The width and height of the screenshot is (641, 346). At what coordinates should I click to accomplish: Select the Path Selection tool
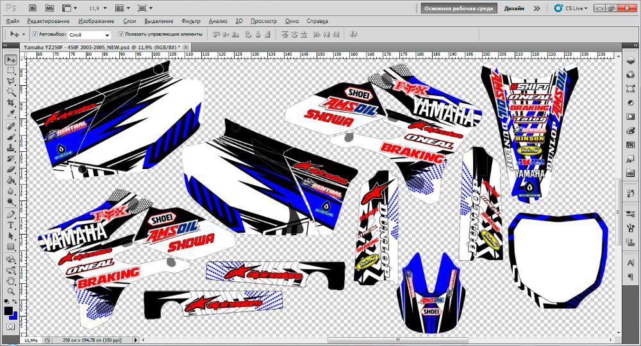point(11,236)
